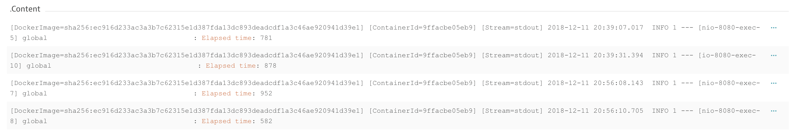Select the [Stream=stdout] tag in the third entry
This screenshot has width=794, height=130.
(512, 83)
